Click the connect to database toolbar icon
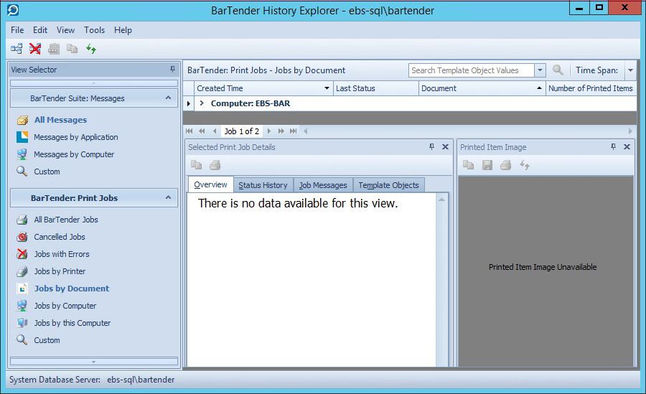The height and width of the screenshot is (394, 646). (17, 49)
